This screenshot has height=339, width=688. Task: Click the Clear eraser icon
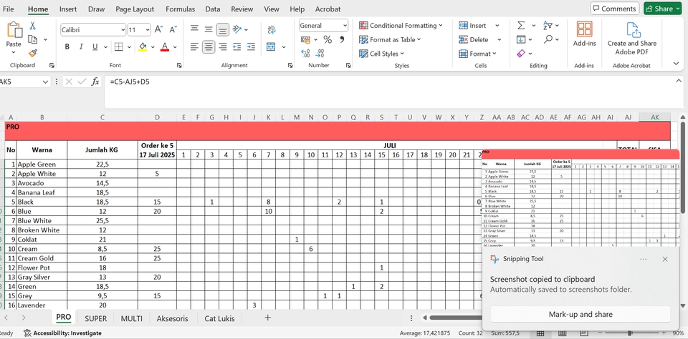coord(521,54)
